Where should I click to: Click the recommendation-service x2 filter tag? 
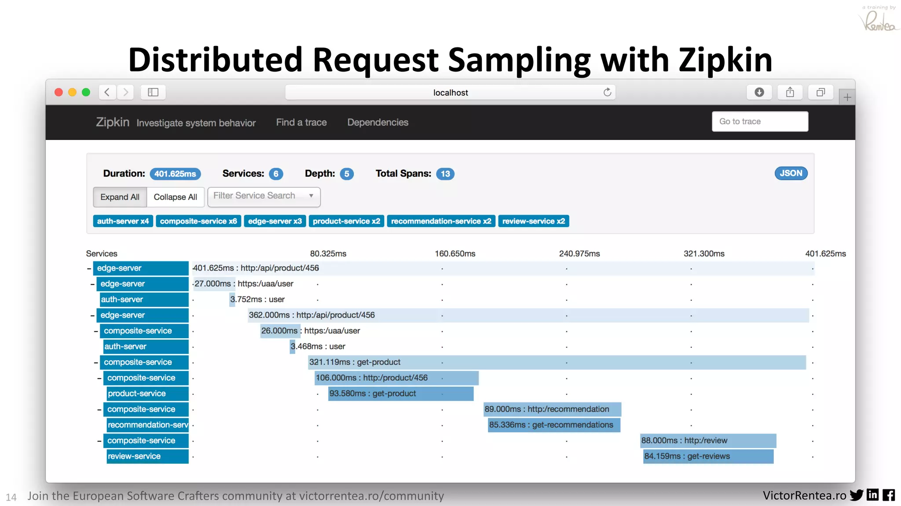pos(441,221)
